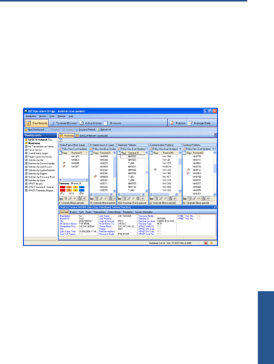Viewport: 274px width, 364px height.
Task: Click first red Summary count swatch
Action: 62,187
